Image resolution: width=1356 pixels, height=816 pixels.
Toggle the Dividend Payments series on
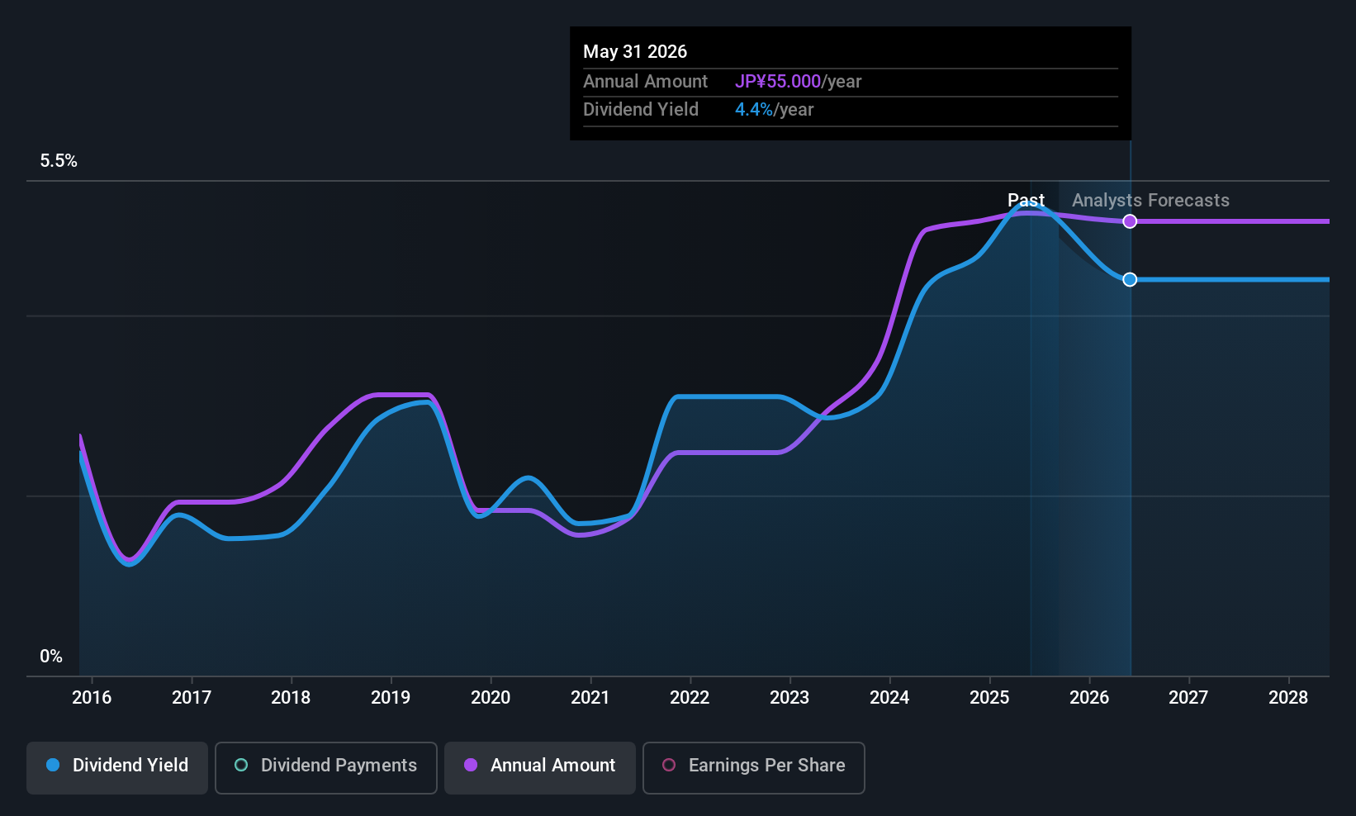pos(326,767)
